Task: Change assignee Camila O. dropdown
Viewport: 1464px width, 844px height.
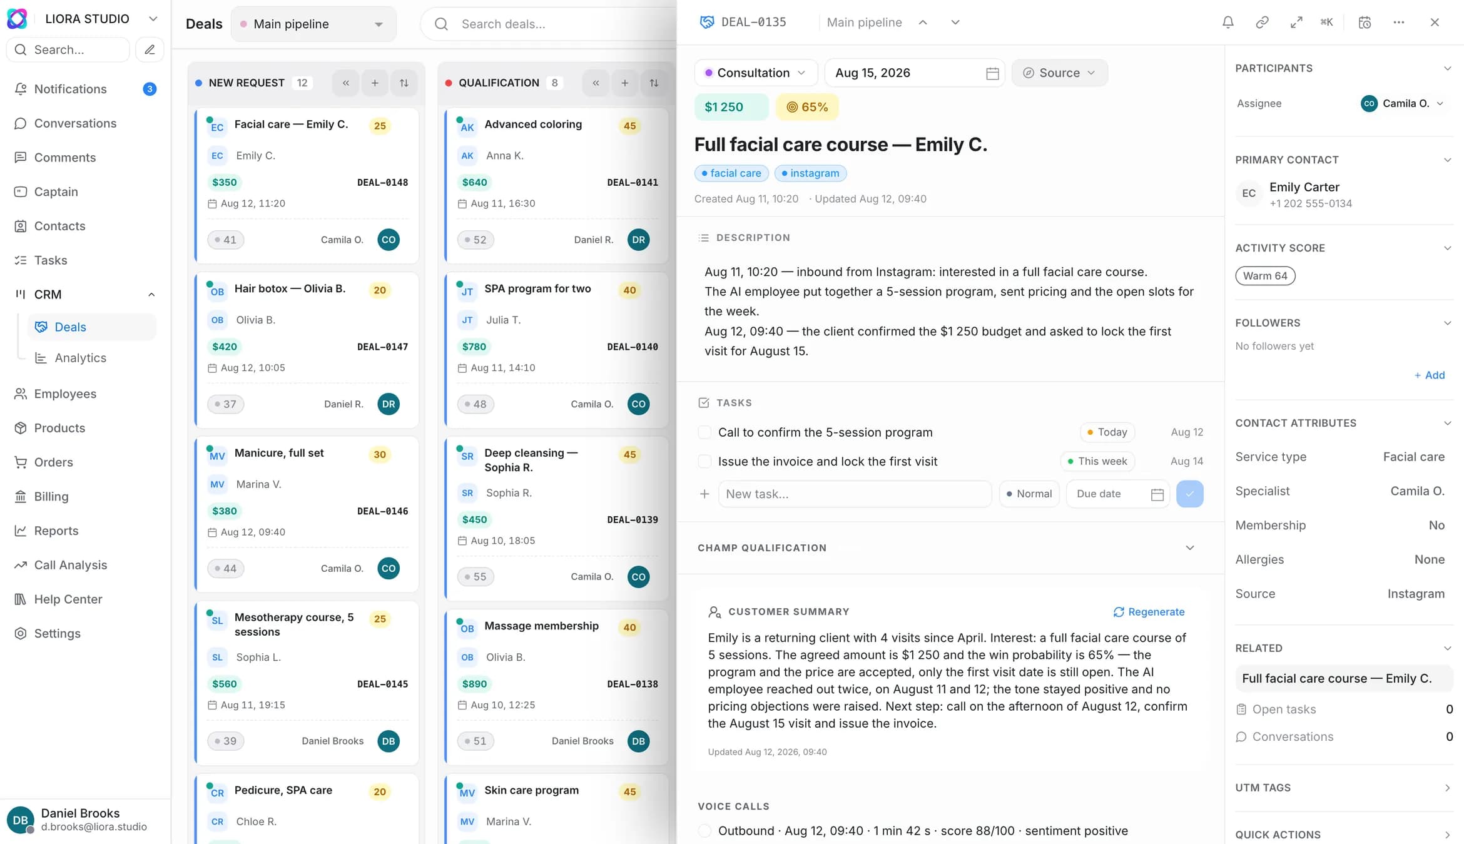Action: [x=1402, y=104]
